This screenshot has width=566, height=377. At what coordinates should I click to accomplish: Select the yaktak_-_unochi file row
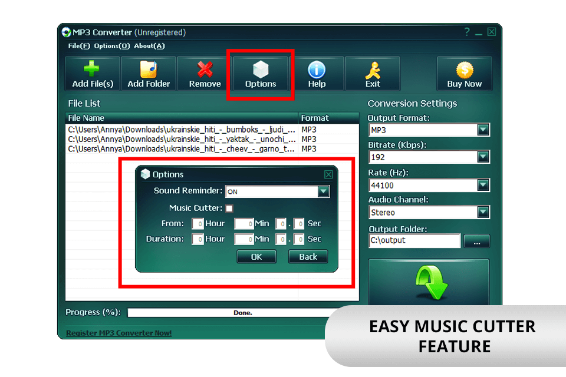tap(212, 139)
